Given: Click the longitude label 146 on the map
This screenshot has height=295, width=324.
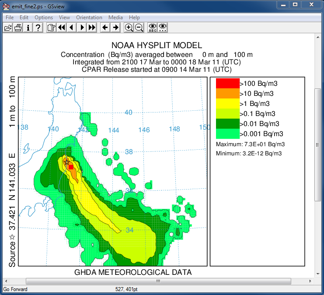Looking at the screenshot, I should pos(144,130).
